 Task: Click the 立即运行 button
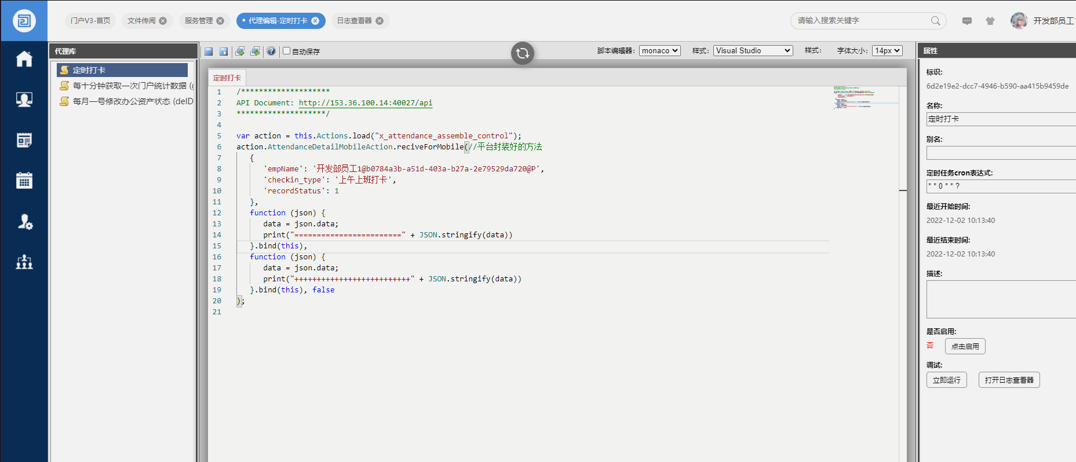[x=946, y=380]
